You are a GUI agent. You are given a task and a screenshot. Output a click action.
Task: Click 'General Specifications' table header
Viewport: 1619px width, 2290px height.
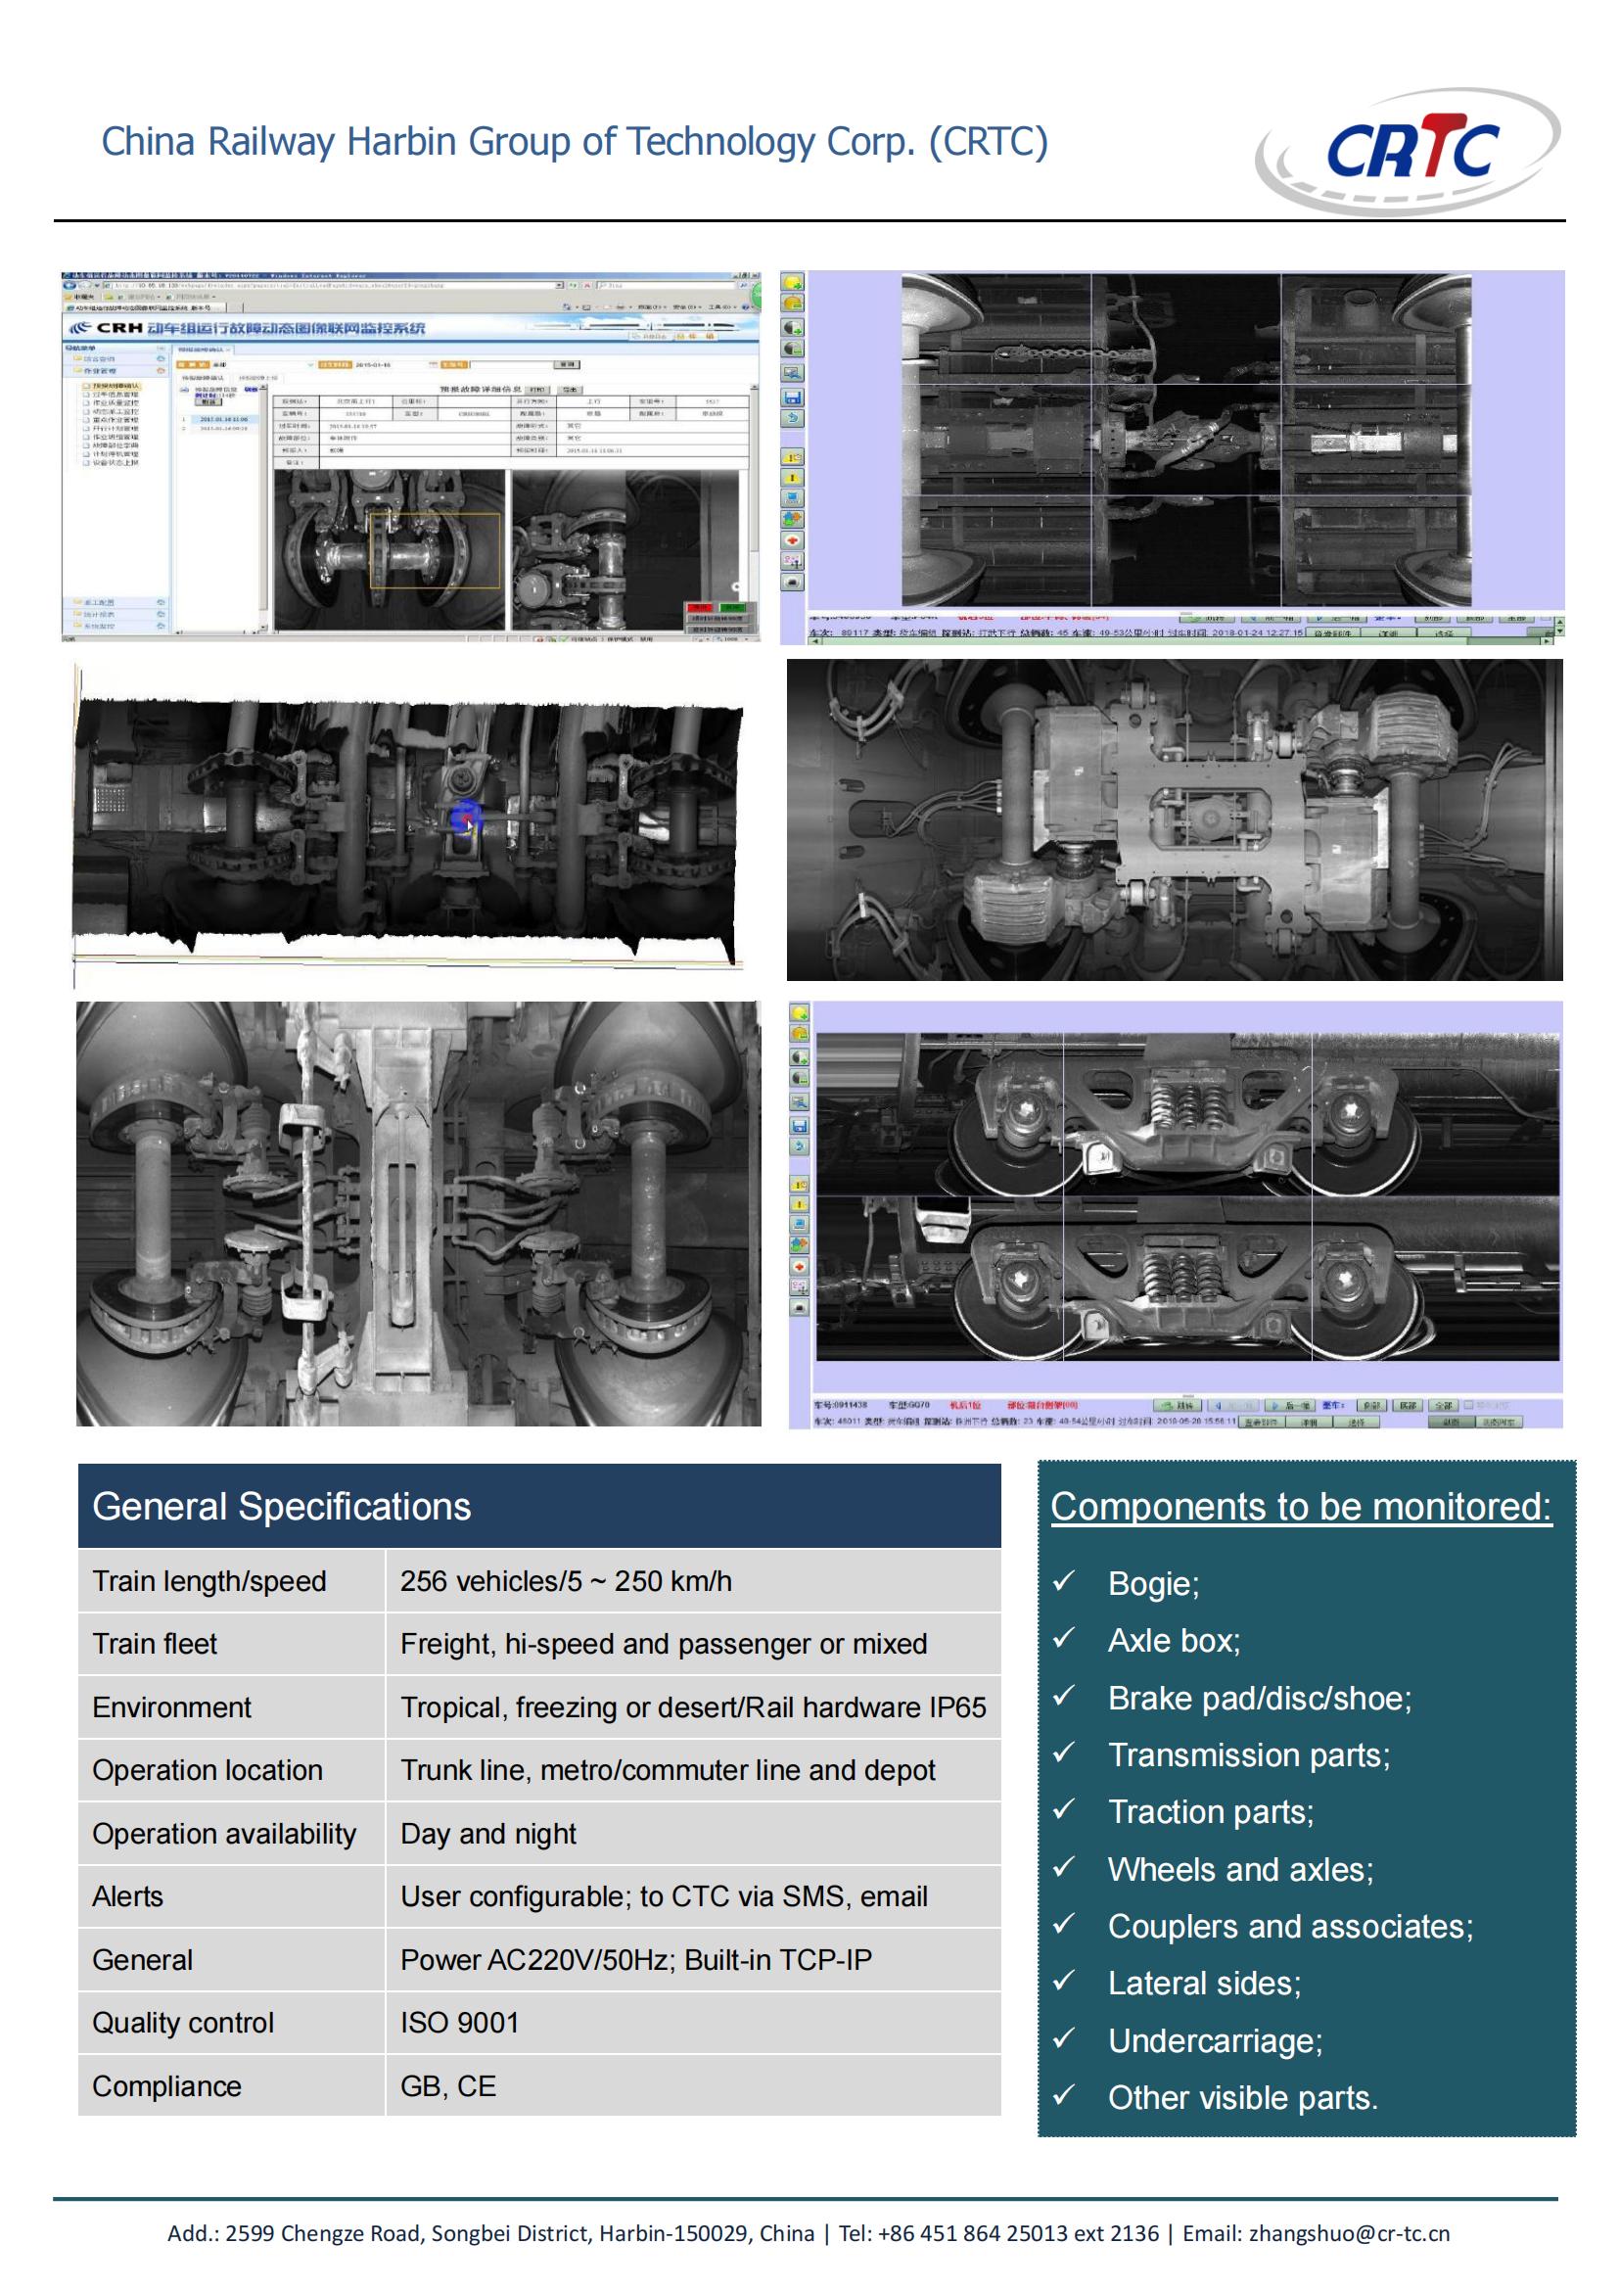(x=539, y=1505)
